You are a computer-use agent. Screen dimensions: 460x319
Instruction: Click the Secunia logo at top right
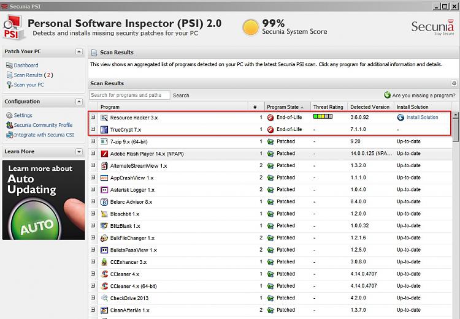tap(432, 27)
